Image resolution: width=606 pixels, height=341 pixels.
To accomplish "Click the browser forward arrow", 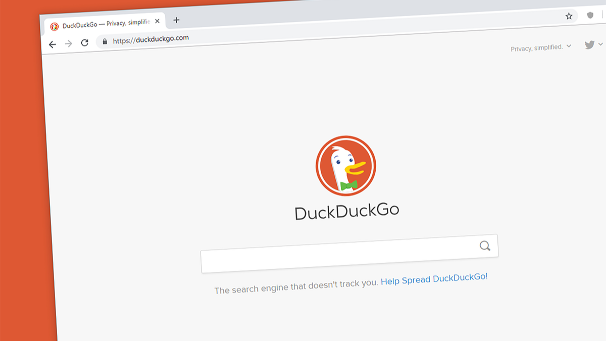I will point(69,44).
